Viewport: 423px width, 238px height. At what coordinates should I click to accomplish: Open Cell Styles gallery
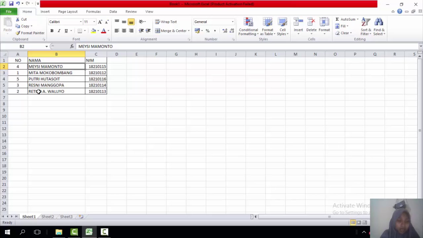[x=283, y=26]
